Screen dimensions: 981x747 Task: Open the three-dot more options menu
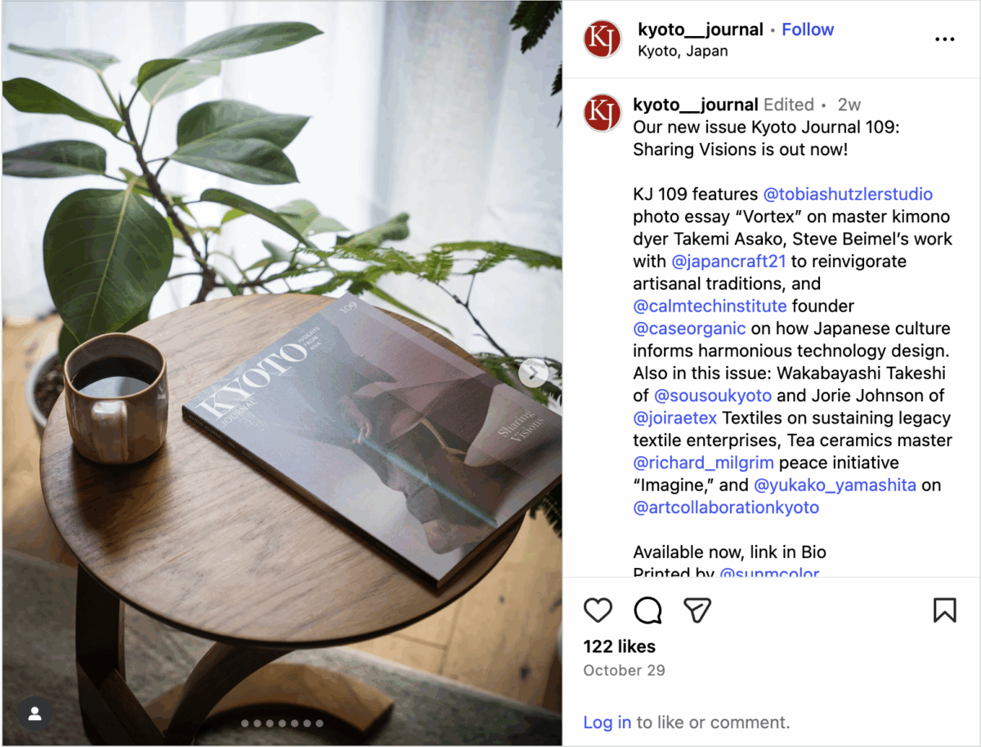[x=944, y=39]
